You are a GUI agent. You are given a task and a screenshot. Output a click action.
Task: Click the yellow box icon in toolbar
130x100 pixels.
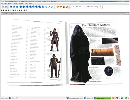pos(58,7)
